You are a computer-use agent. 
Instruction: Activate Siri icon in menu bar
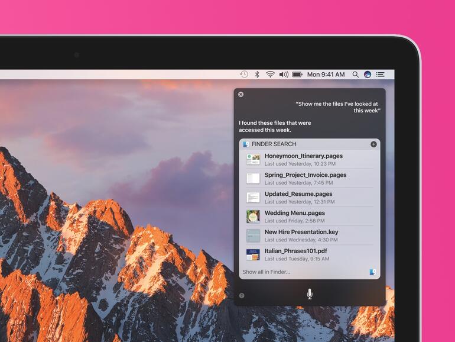pyautogui.click(x=368, y=75)
